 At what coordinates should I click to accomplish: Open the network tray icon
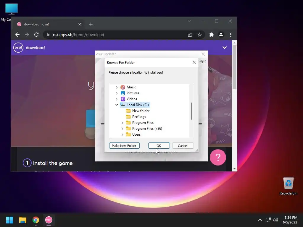pyautogui.click(x=268, y=220)
